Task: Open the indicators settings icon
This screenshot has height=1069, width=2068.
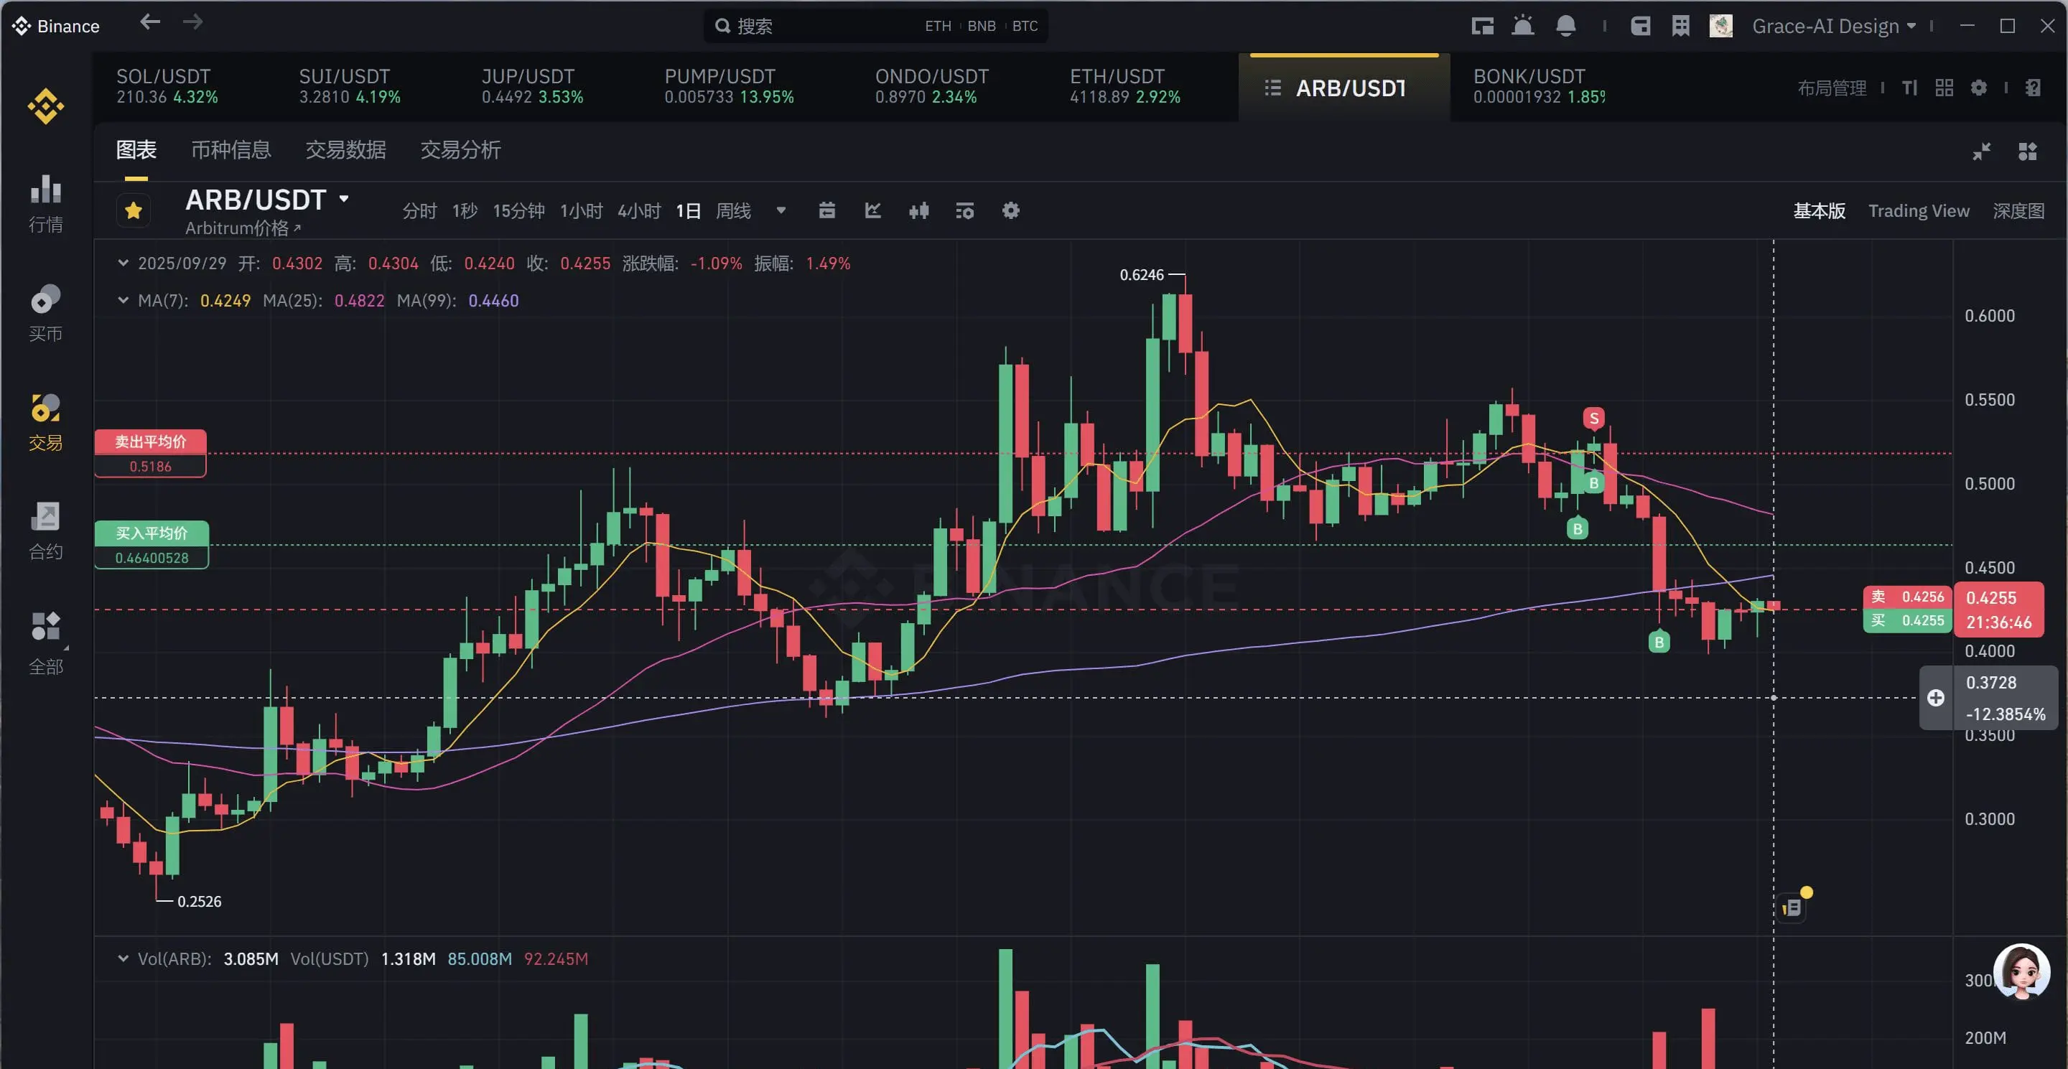Action: coord(964,210)
